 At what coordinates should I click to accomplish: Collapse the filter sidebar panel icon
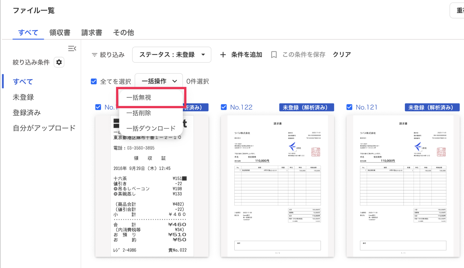[x=72, y=49]
